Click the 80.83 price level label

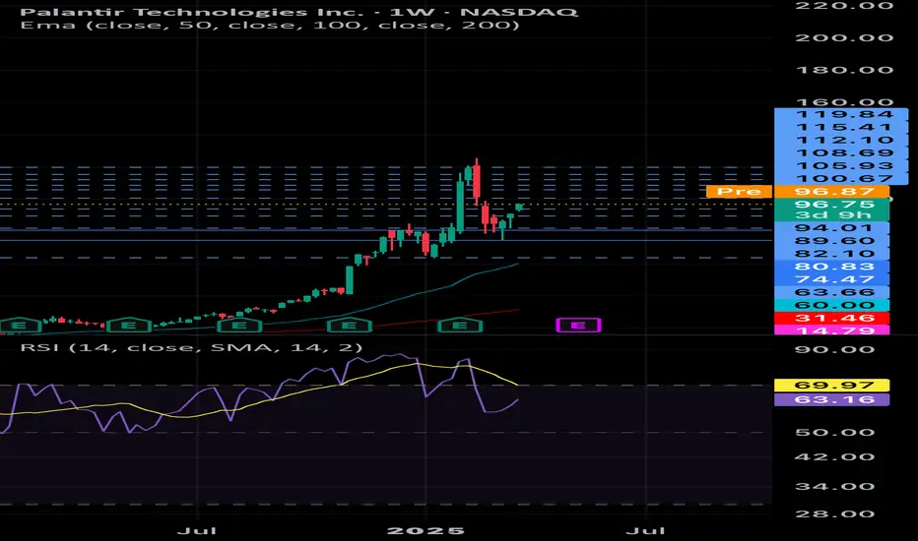click(831, 267)
